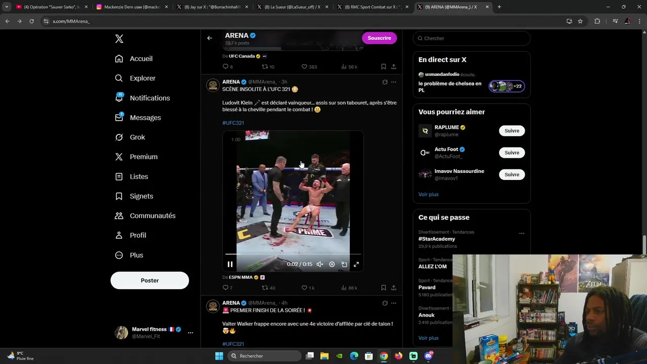Image resolution: width=647 pixels, height=364 pixels.
Task: Click the Poster button
Action: pyautogui.click(x=150, y=281)
